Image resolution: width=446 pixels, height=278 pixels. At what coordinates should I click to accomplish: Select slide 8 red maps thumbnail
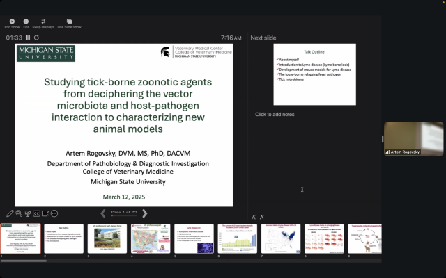pos(324,238)
